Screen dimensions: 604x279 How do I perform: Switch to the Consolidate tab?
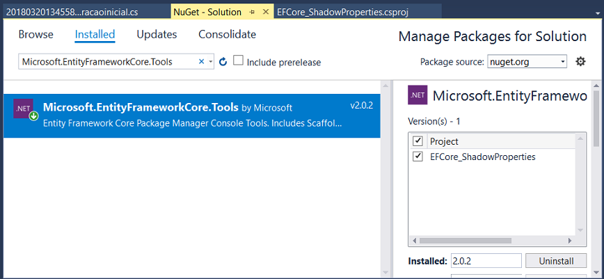click(228, 34)
